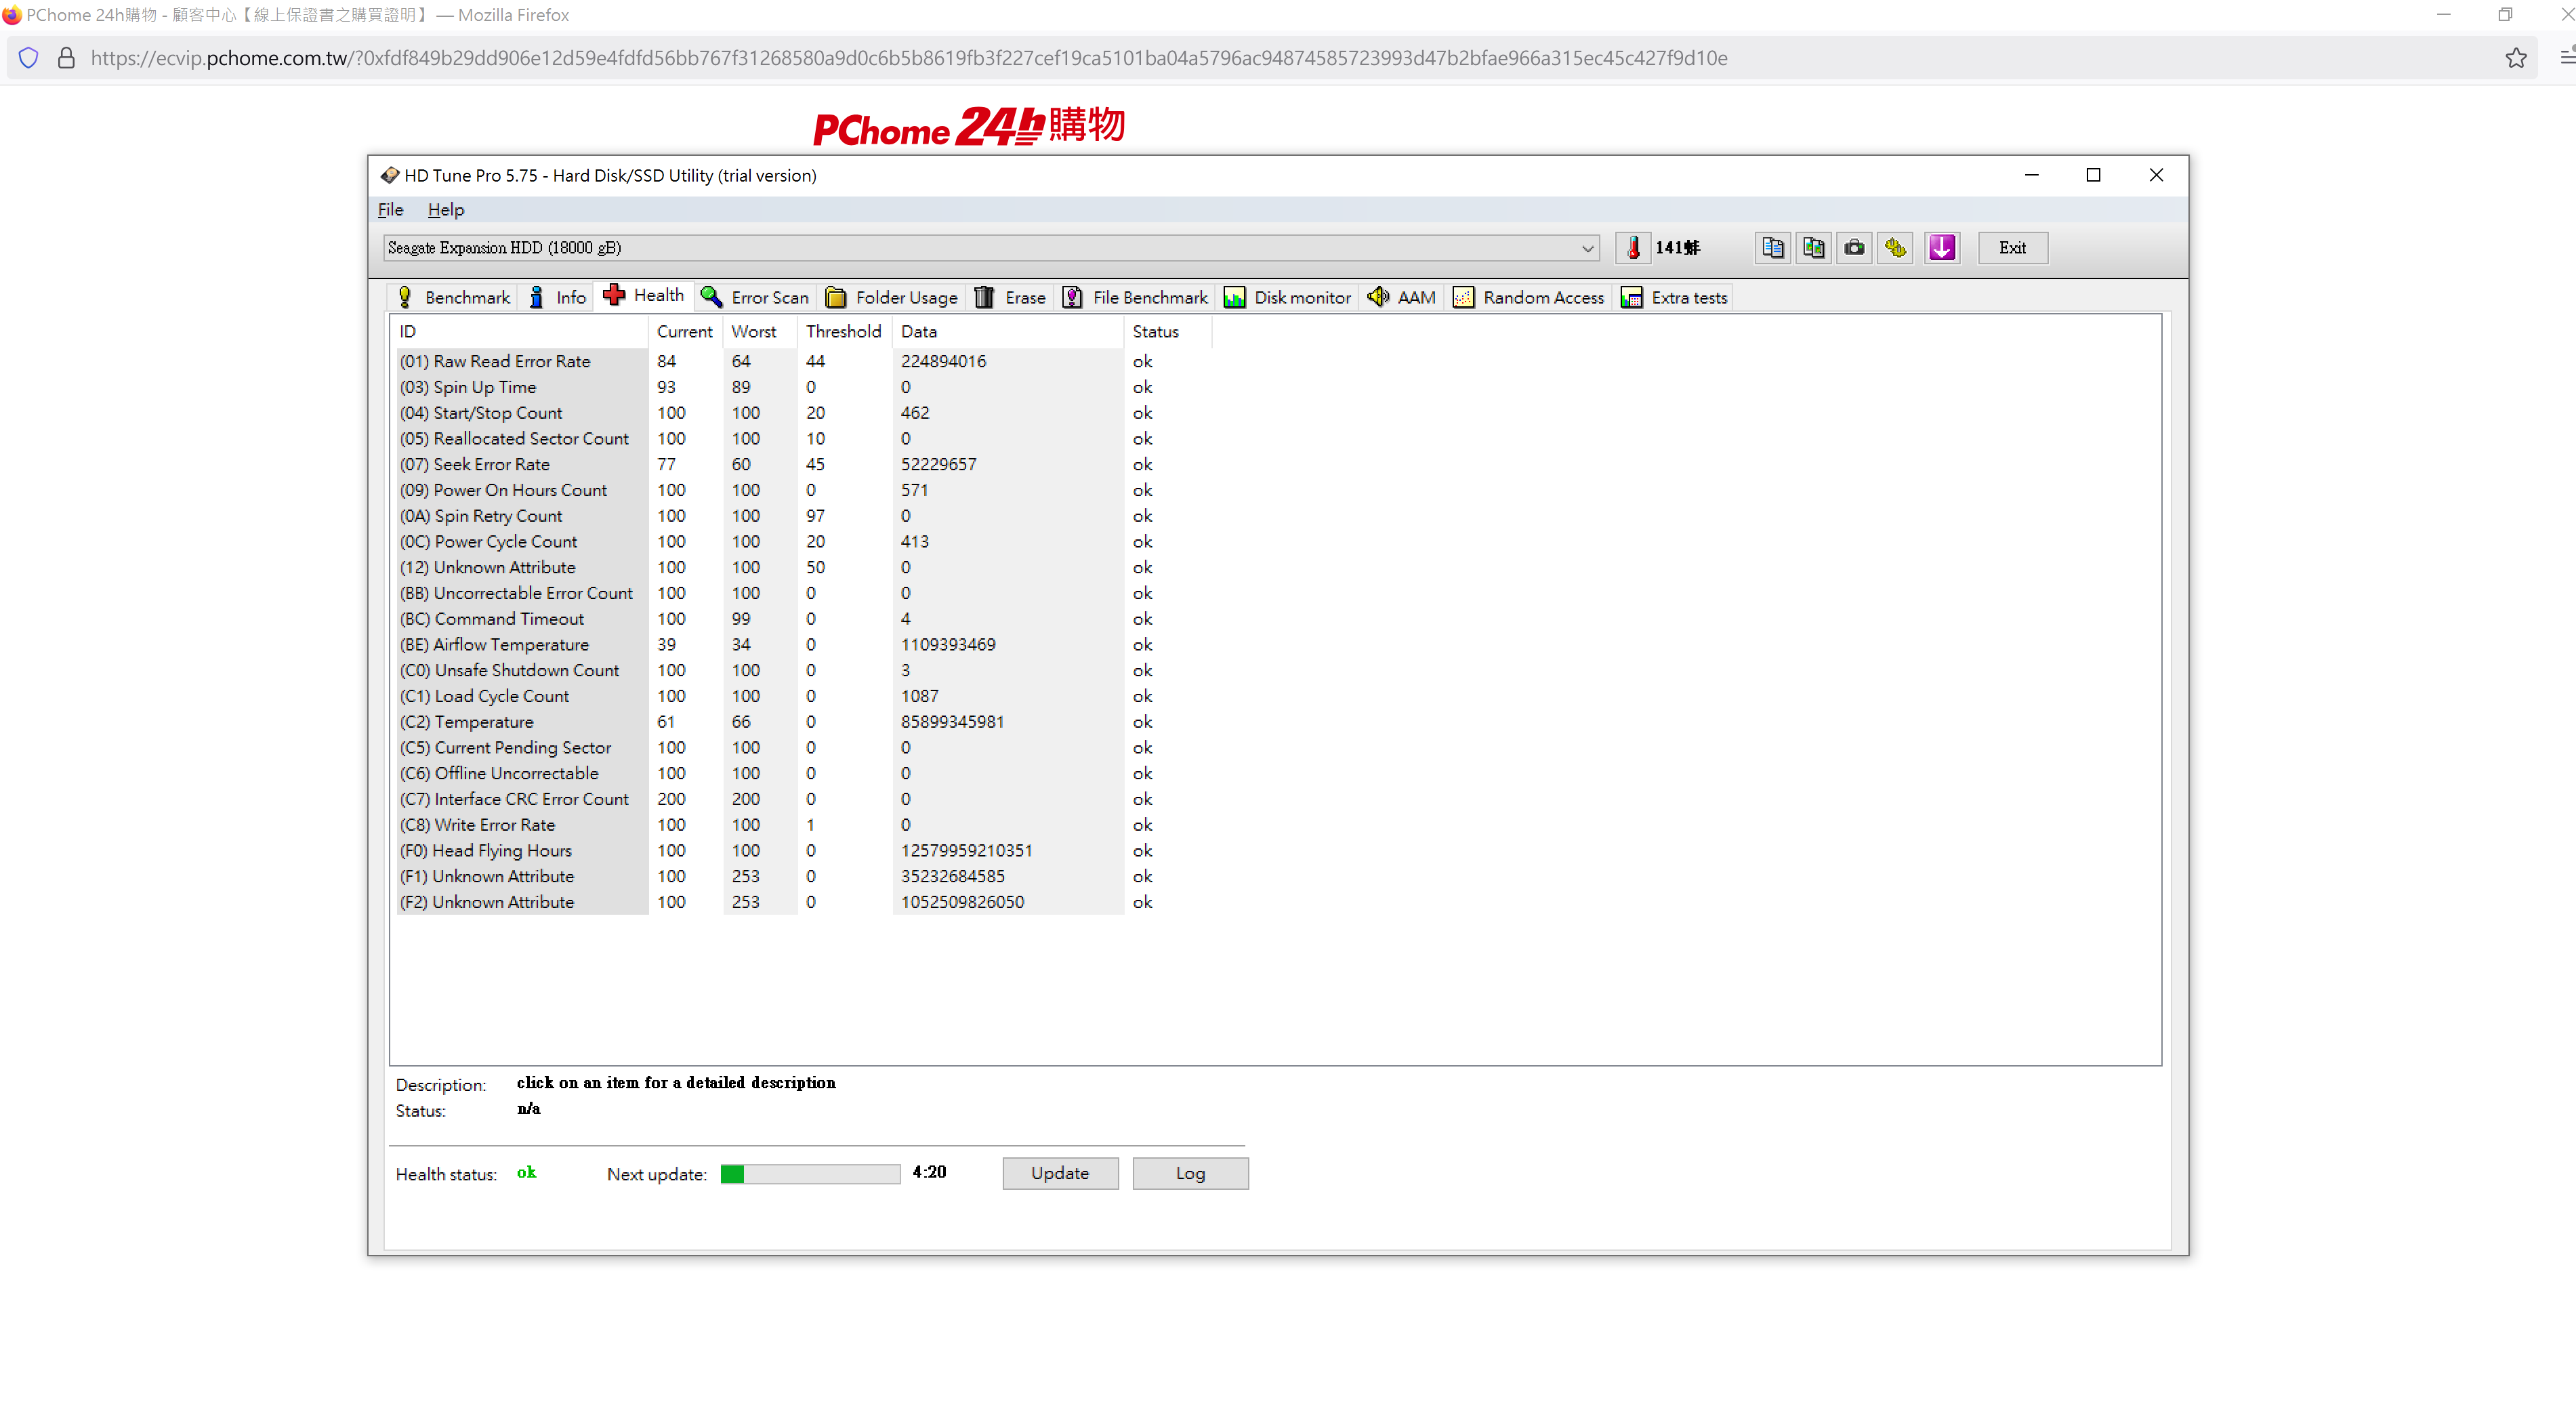Select the (C5) Current Pending Sector row
The height and width of the screenshot is (1406, 2576).
tap(805, 747)
